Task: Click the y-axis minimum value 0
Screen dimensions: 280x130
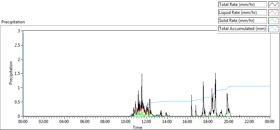Action: point(19,116)
